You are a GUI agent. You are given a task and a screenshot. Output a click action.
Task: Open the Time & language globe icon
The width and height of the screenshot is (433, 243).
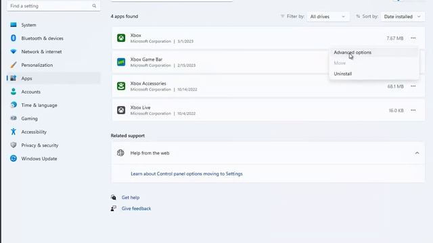pyautogui.click(x=14, y=105)
